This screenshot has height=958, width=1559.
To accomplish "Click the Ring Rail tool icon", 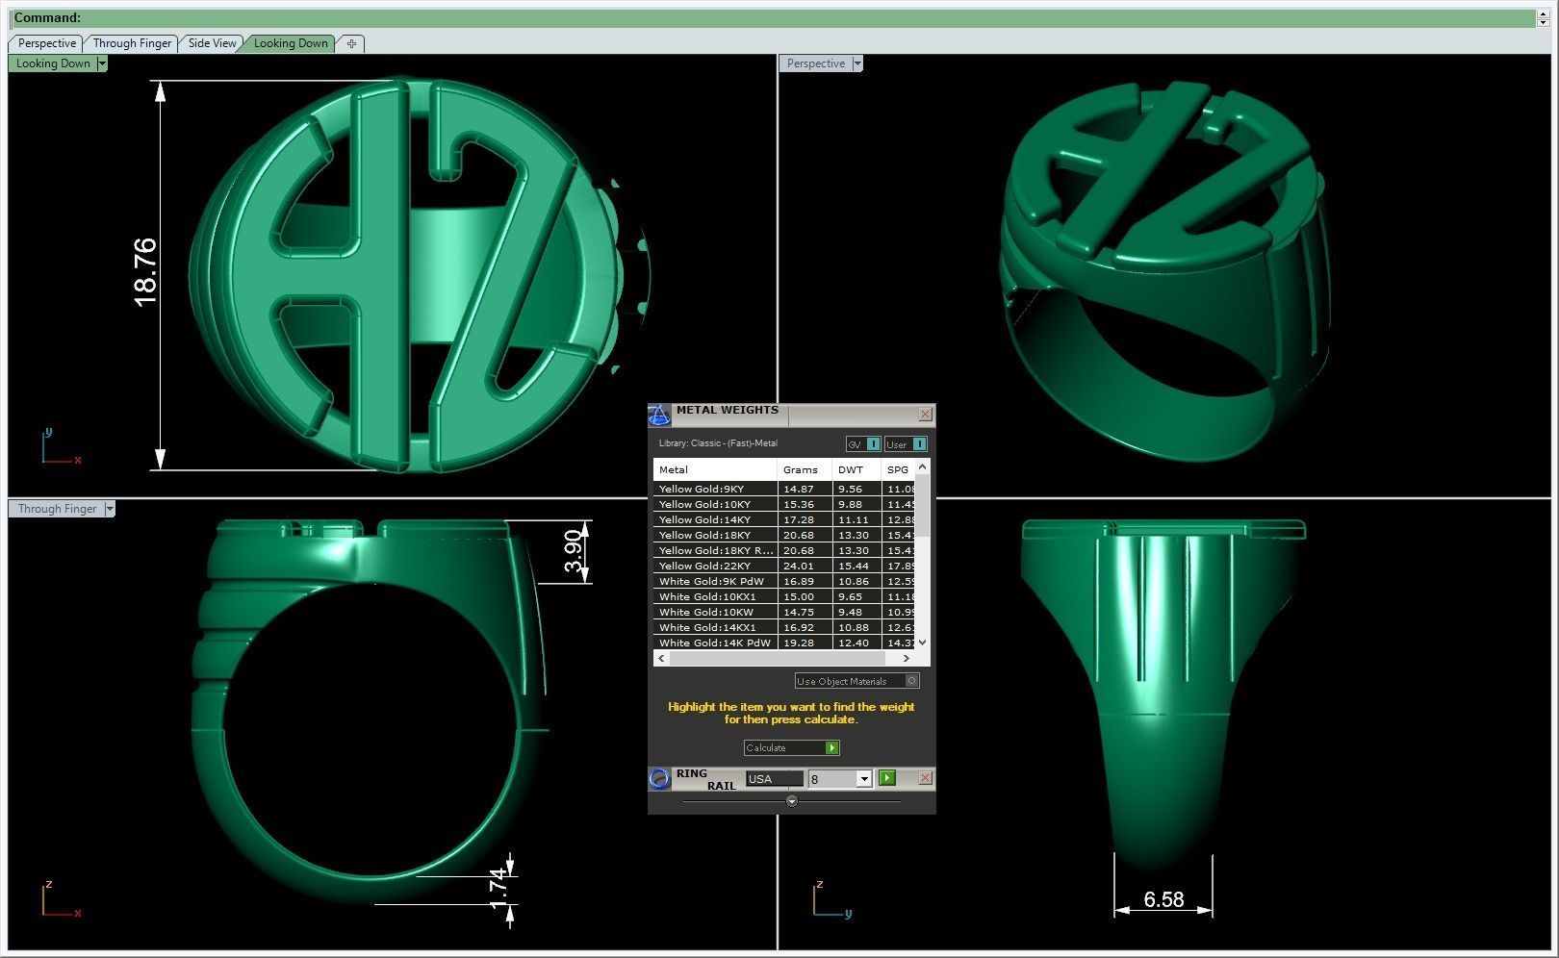I will pos(659,778).
